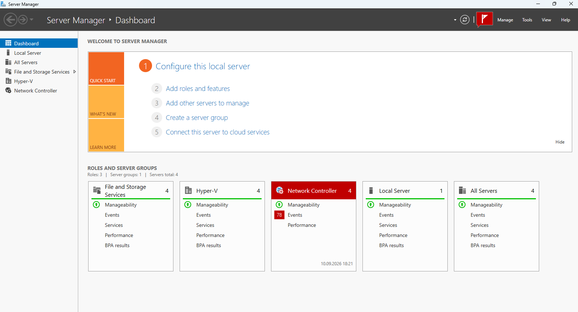Screen dimensions: 578x312
Task: Click the Manageability status icon in Local Server tile
Action: [371, 205]
